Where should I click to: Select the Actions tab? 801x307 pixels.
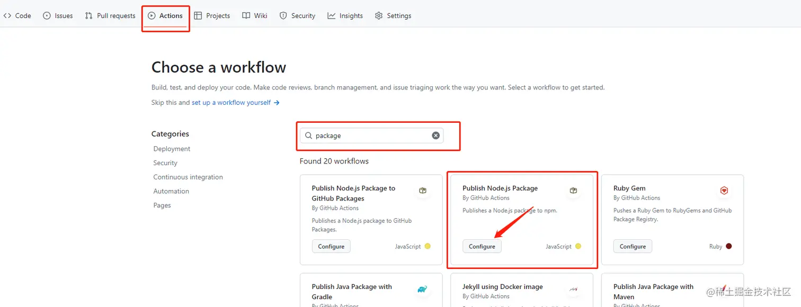coord(165,16)
